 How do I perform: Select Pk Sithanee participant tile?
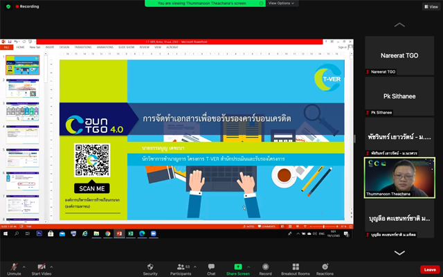[x=399, y=96]
